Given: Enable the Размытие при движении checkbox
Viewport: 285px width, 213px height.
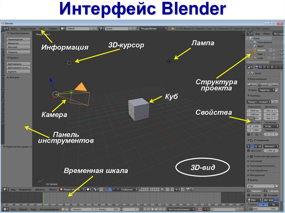Looking at the screenshot, I should tap(251, 156).
